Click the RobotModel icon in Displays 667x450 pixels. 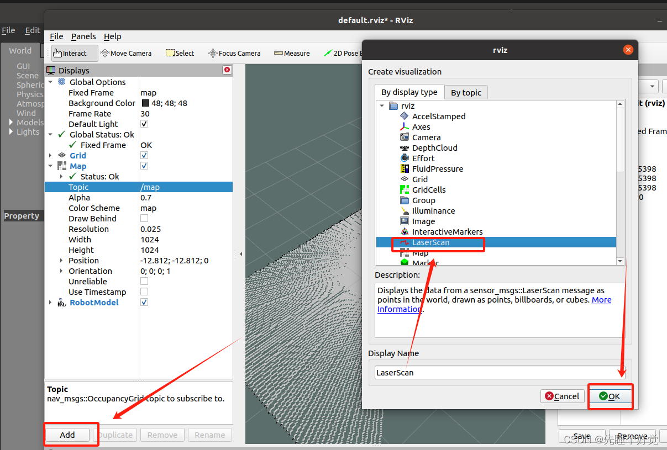[62, 302]
